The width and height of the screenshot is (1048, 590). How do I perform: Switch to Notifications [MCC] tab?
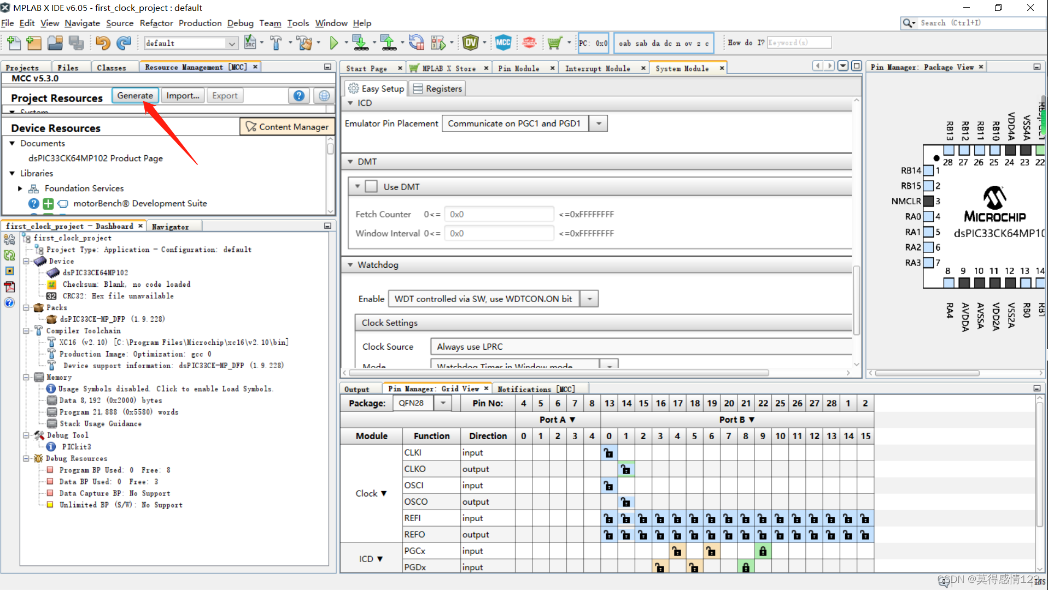(x=536, y=389)
